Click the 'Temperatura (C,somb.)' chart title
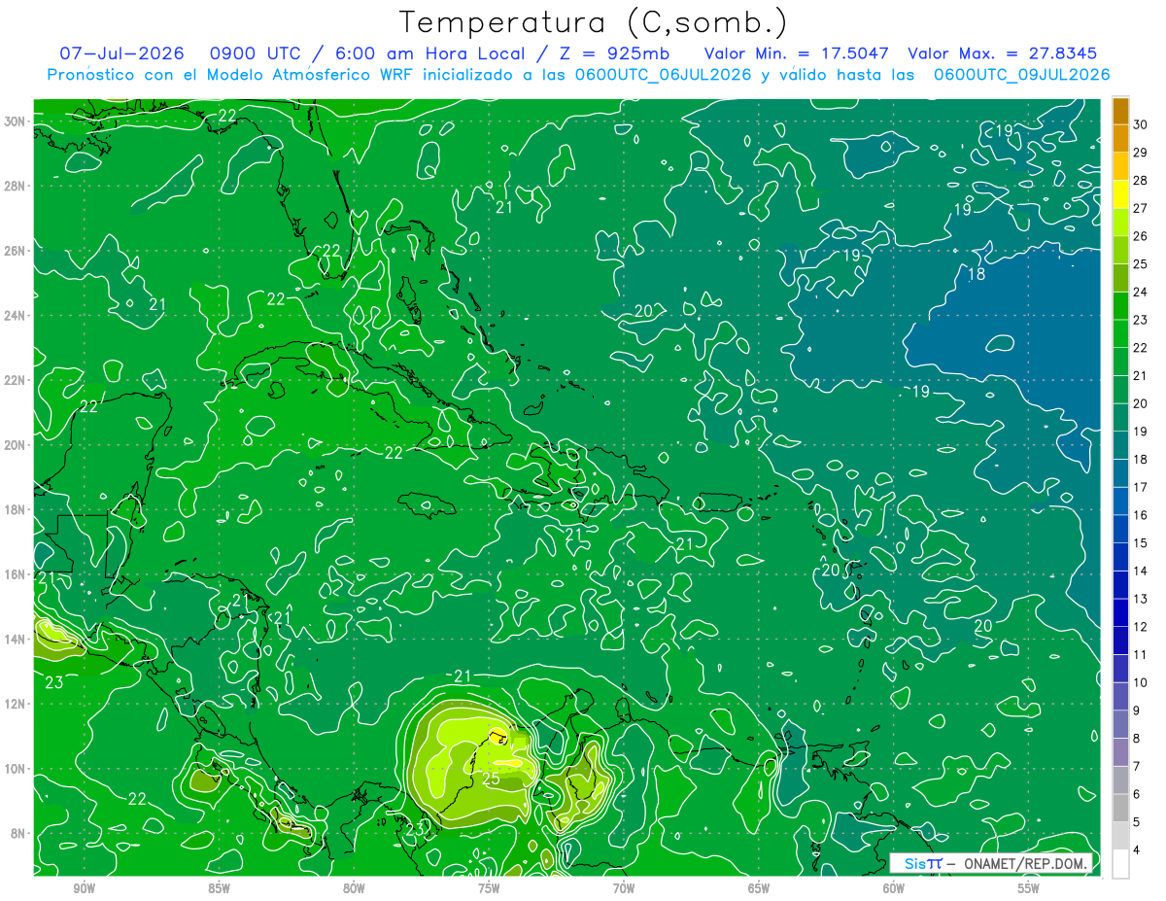The height and width of the screenshot is (901, 1166). [594, 22]
